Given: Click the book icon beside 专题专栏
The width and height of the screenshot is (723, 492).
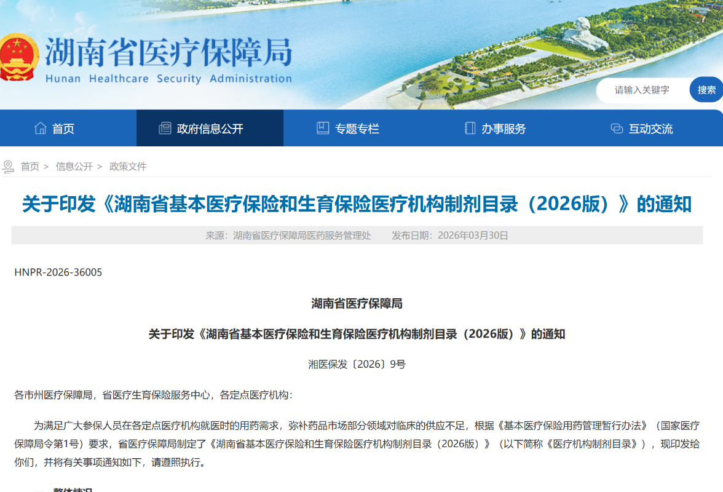Looking at the screenshot, I should (323, 129).
